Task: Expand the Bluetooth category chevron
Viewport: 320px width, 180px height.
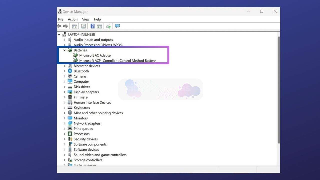Action: pos(64,71)
